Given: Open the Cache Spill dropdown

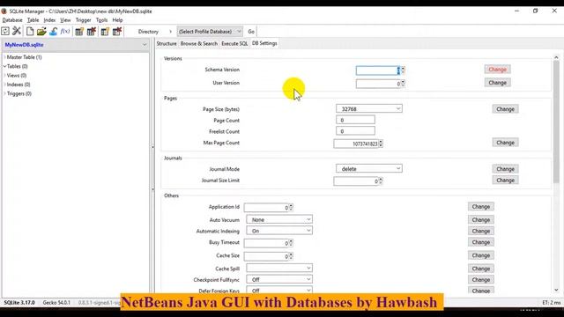Looking at the screenshot, I should (279, 268).
